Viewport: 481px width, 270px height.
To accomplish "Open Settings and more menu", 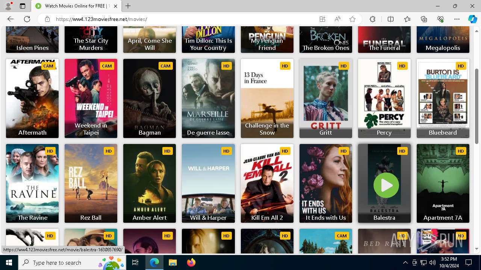I will coord(457,19).
